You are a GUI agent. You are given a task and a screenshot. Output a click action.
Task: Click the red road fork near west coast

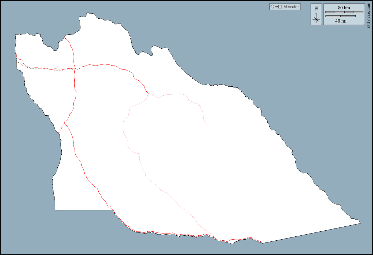pos(65,124)
